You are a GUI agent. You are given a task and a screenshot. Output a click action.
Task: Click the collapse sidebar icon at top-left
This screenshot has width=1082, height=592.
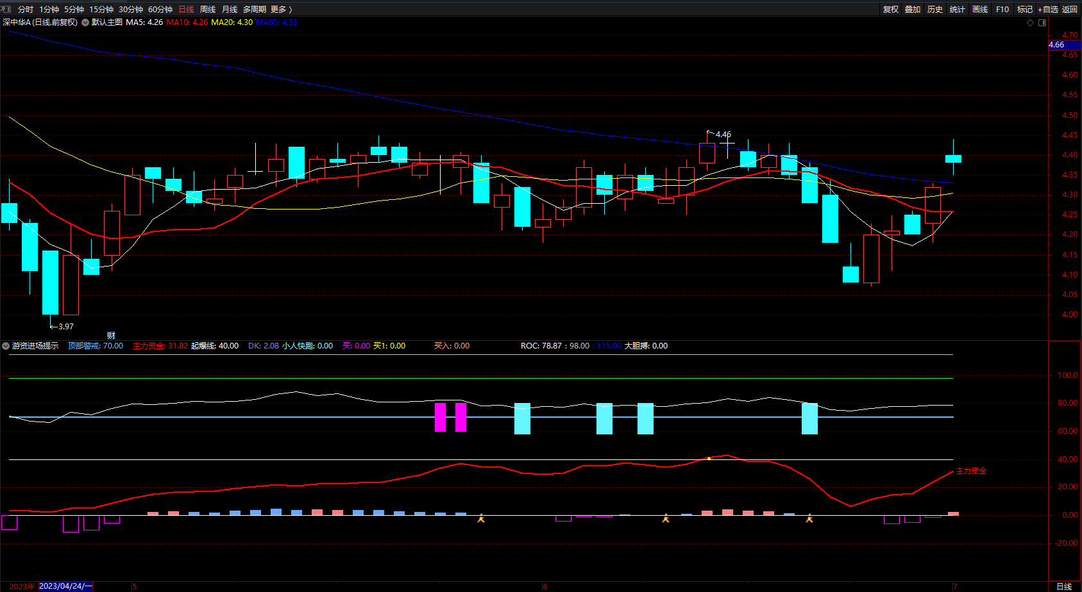point(6,9)
